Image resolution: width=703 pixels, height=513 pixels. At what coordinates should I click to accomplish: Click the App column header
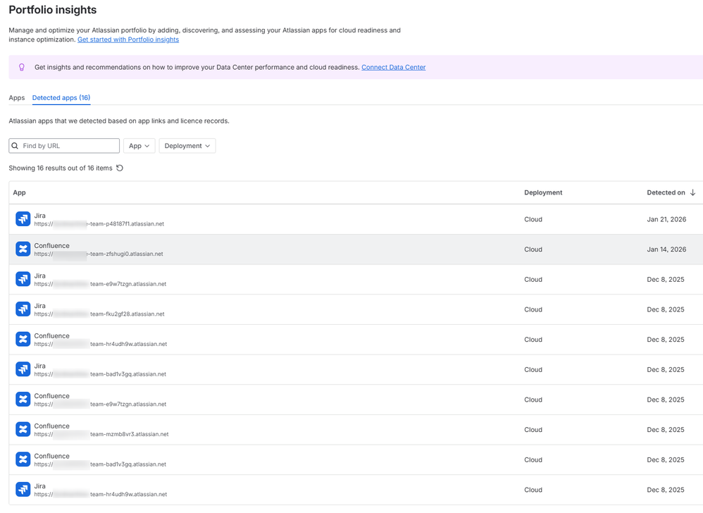(x=20, y=192)
